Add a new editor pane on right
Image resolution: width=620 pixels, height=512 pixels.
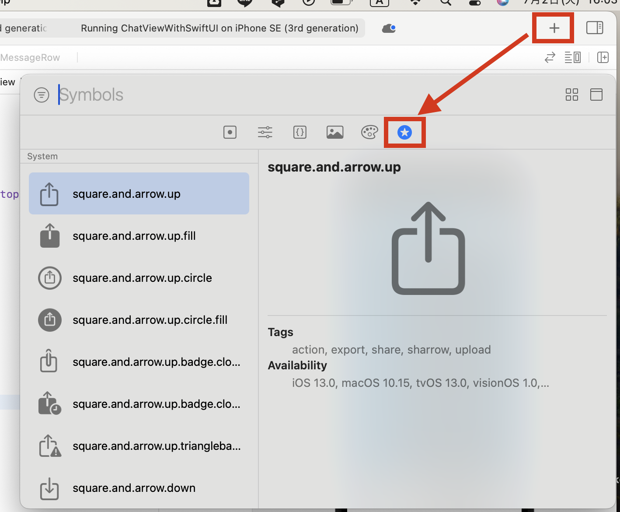pos(603,57)
